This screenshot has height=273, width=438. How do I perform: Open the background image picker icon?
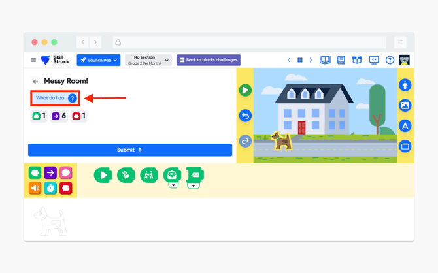(x=405, y=106)
